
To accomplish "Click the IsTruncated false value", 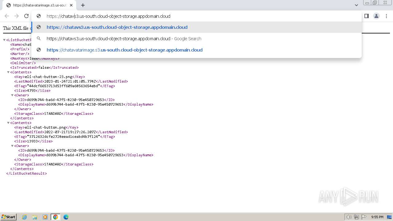I will (x=43, y=68).
